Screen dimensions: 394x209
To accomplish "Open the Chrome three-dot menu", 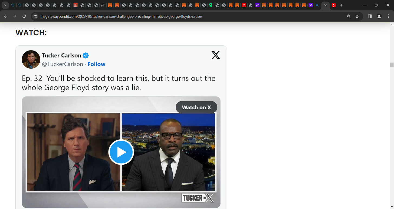I will (x=388, y=16).
